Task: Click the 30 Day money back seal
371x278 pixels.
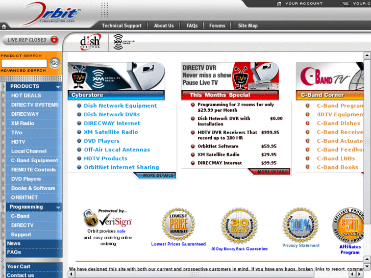Action: tap(239, 225)
